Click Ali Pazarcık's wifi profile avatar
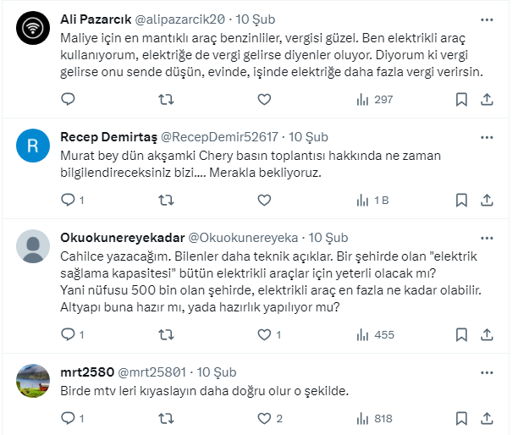Screen dimensions: 518x435 click(x=33, y=30)
